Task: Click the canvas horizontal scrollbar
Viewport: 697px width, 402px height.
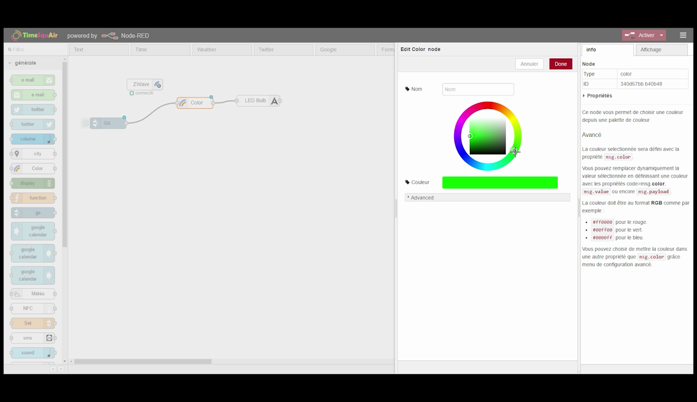Action: [143, 361]
